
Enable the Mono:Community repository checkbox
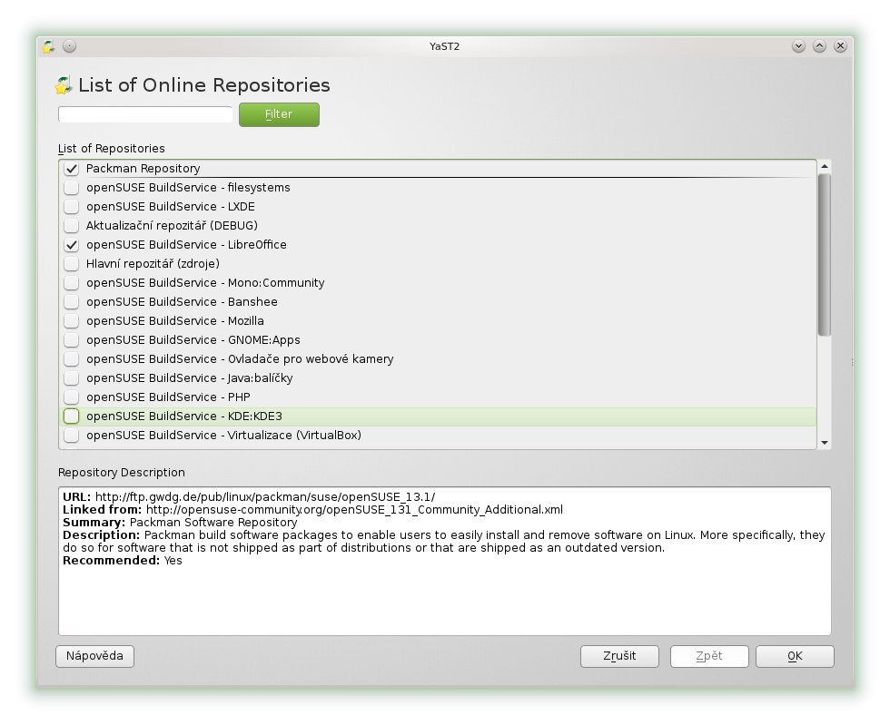pos(72,283)
